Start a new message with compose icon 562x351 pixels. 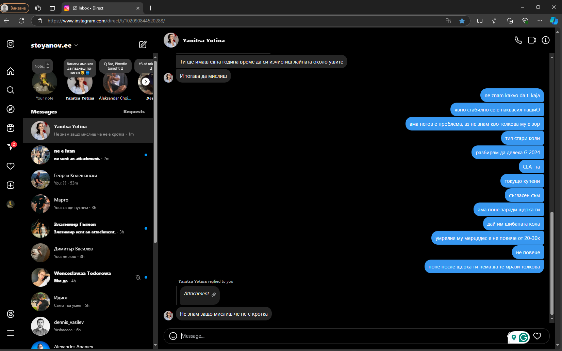tap(143, 45)
